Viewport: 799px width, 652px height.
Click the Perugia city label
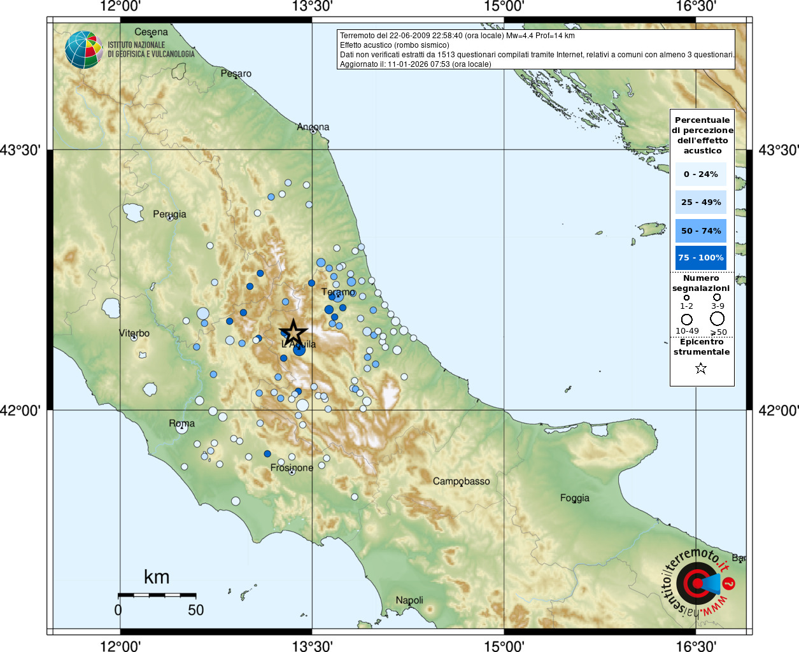click(x=170, y=214)
